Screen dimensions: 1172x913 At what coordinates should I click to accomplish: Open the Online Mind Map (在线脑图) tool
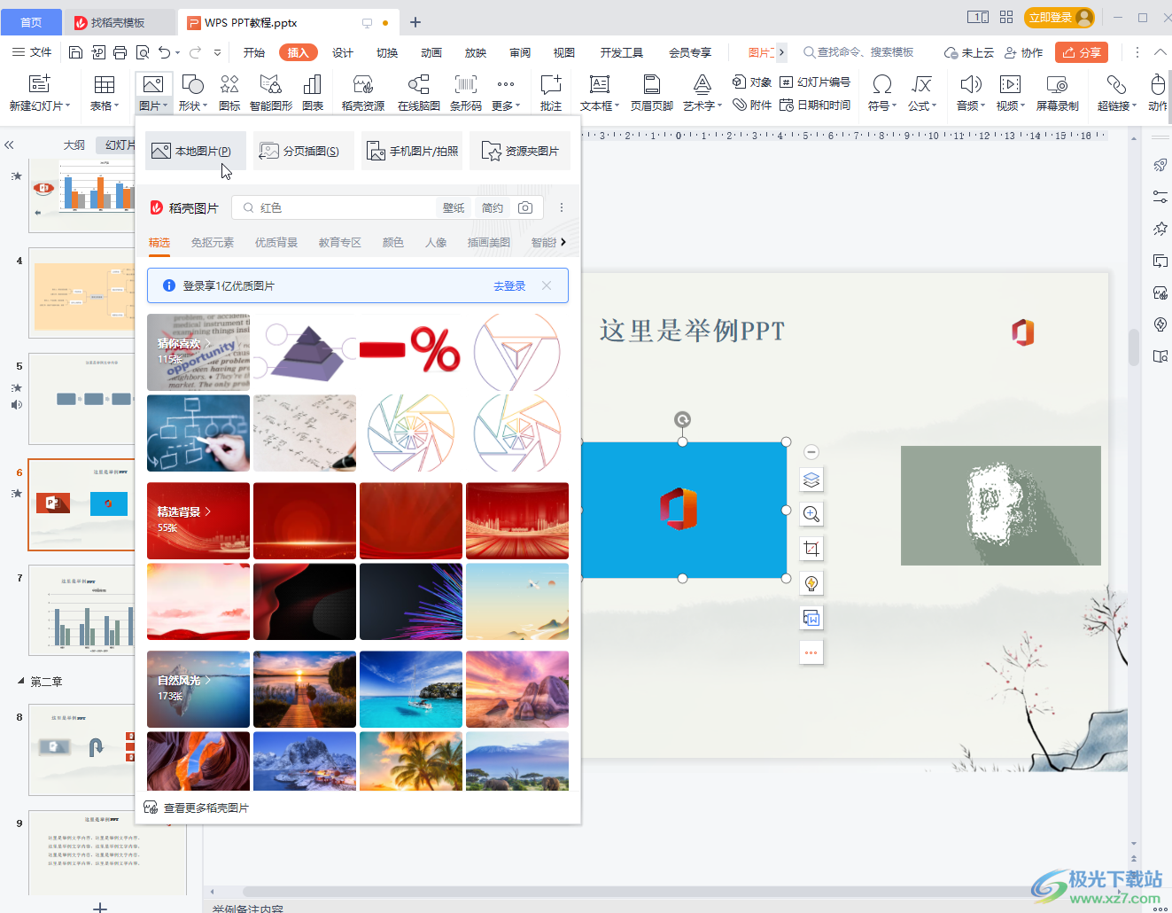point(419,92)
